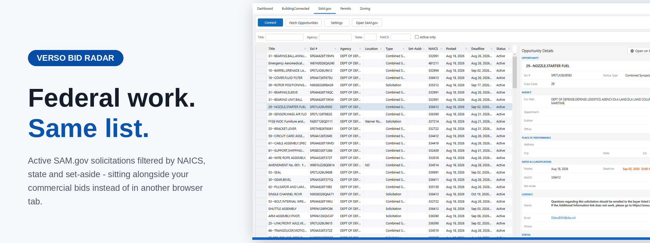Click the Fetch Opportunities button

303,22
